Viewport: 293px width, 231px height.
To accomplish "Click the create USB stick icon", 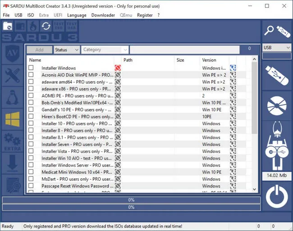I will 277,76.
